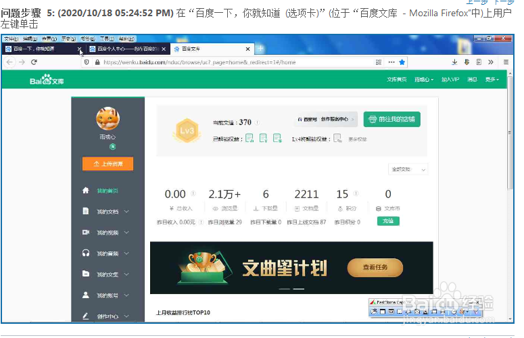Click the blue bookmark star icon
This screenshot has height=338, width=524.
click(x=402, y=62)
